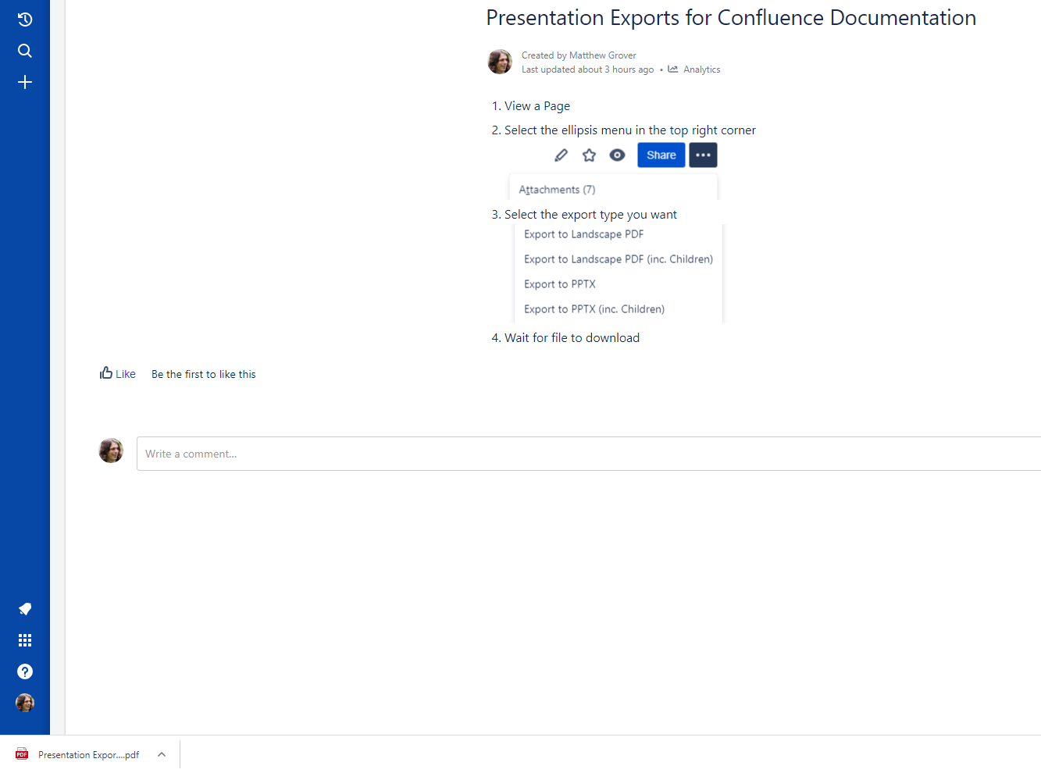Image resolution: width=1041 pixels, height=773 pixels.
Task: Open the ellipsis more actions menu
Action: 703,155
